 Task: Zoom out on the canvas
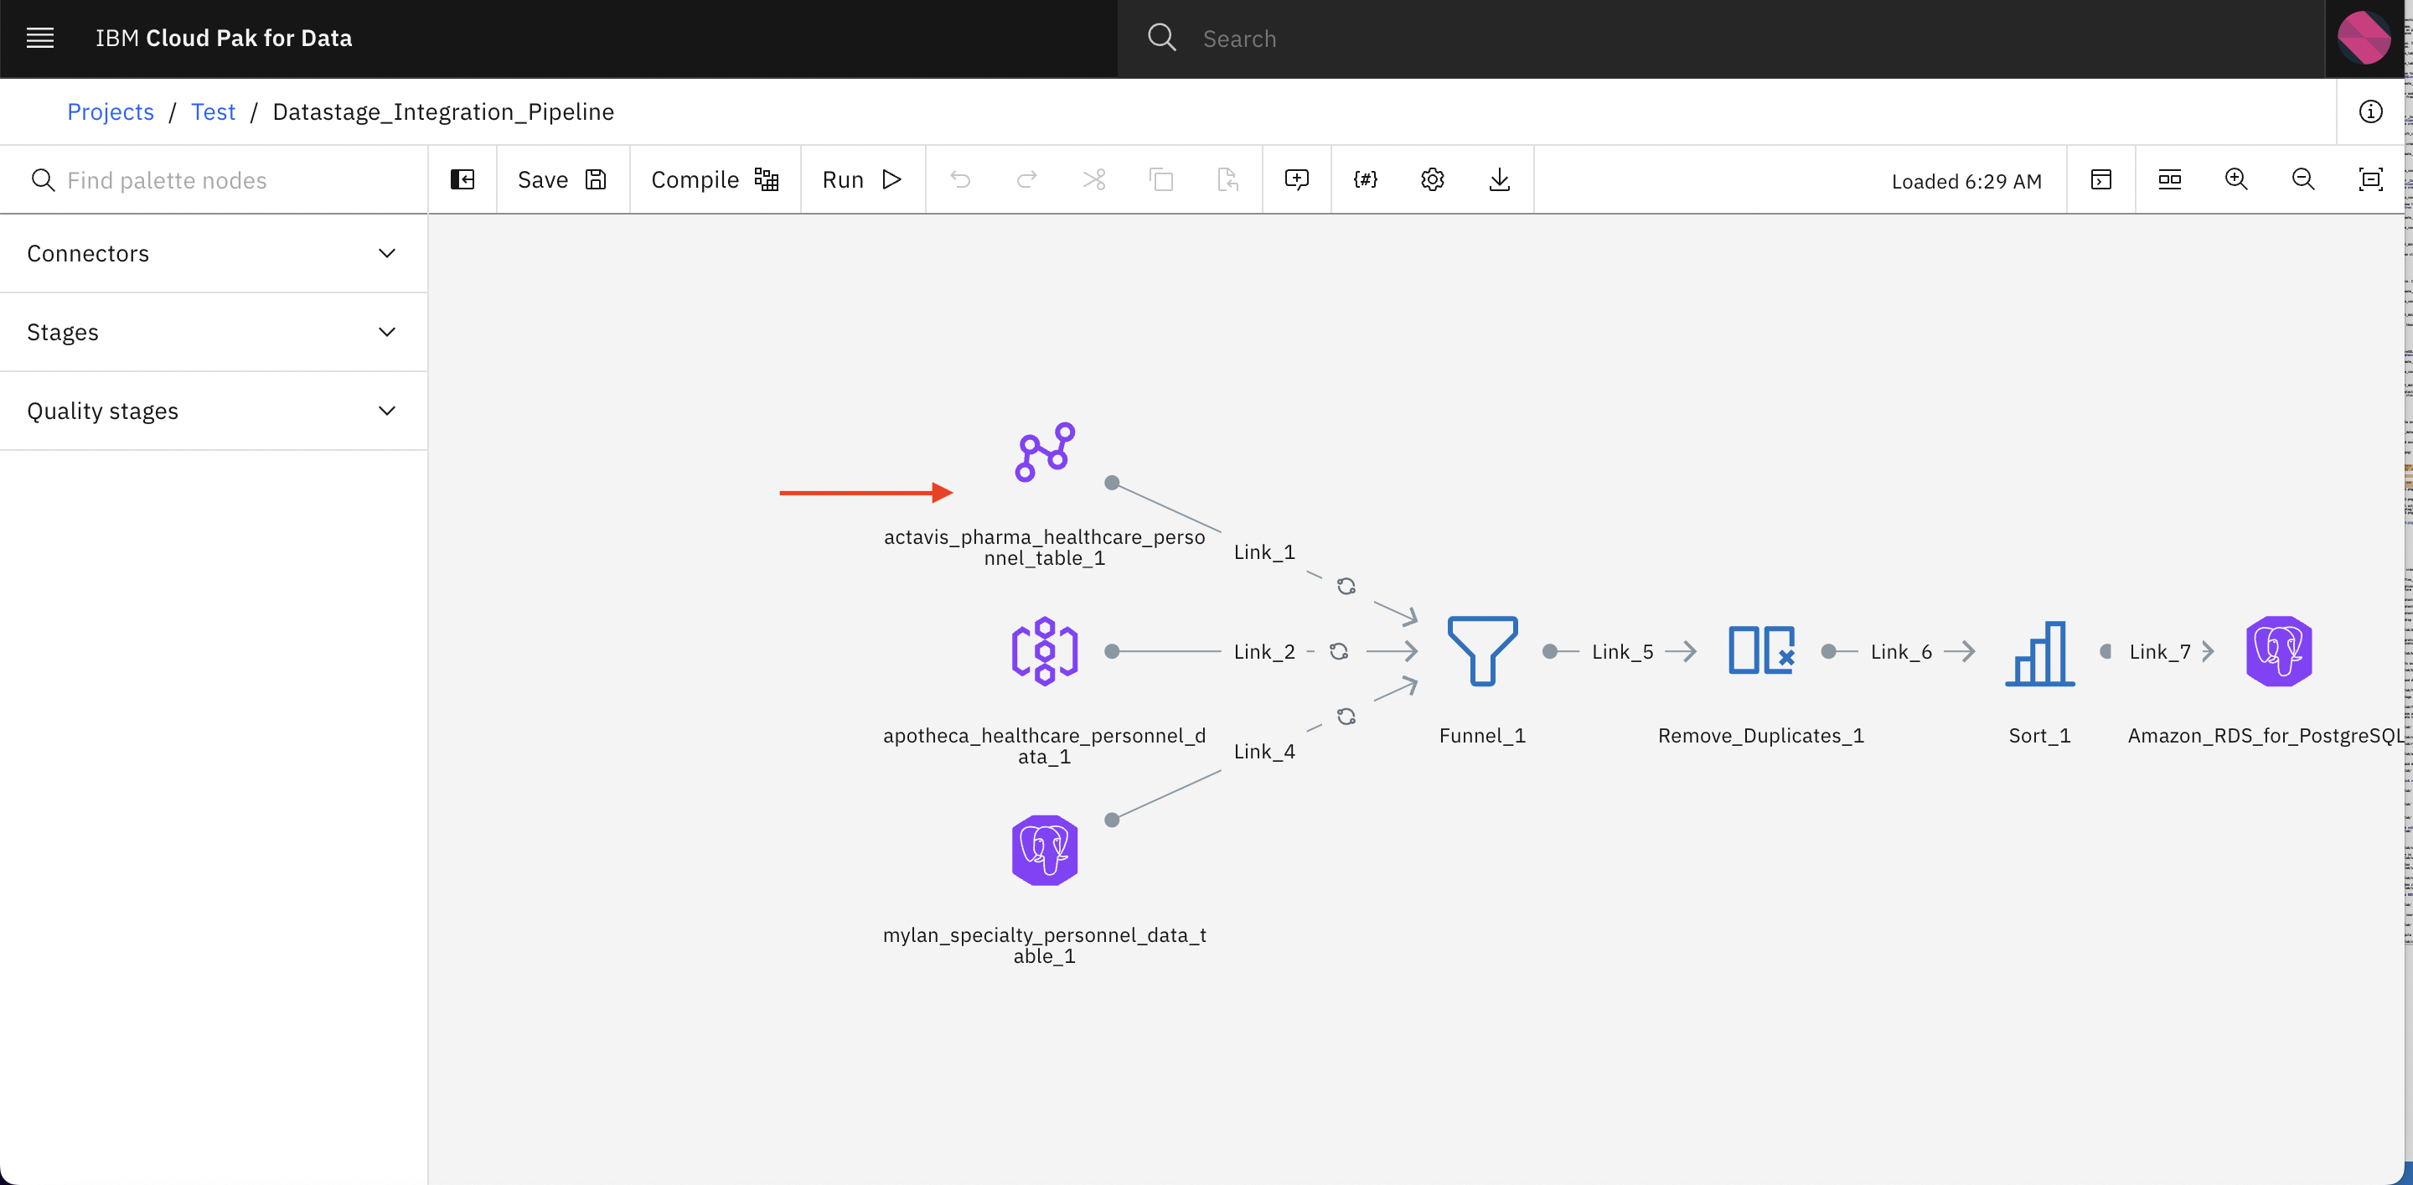(x=2302, y=180)
